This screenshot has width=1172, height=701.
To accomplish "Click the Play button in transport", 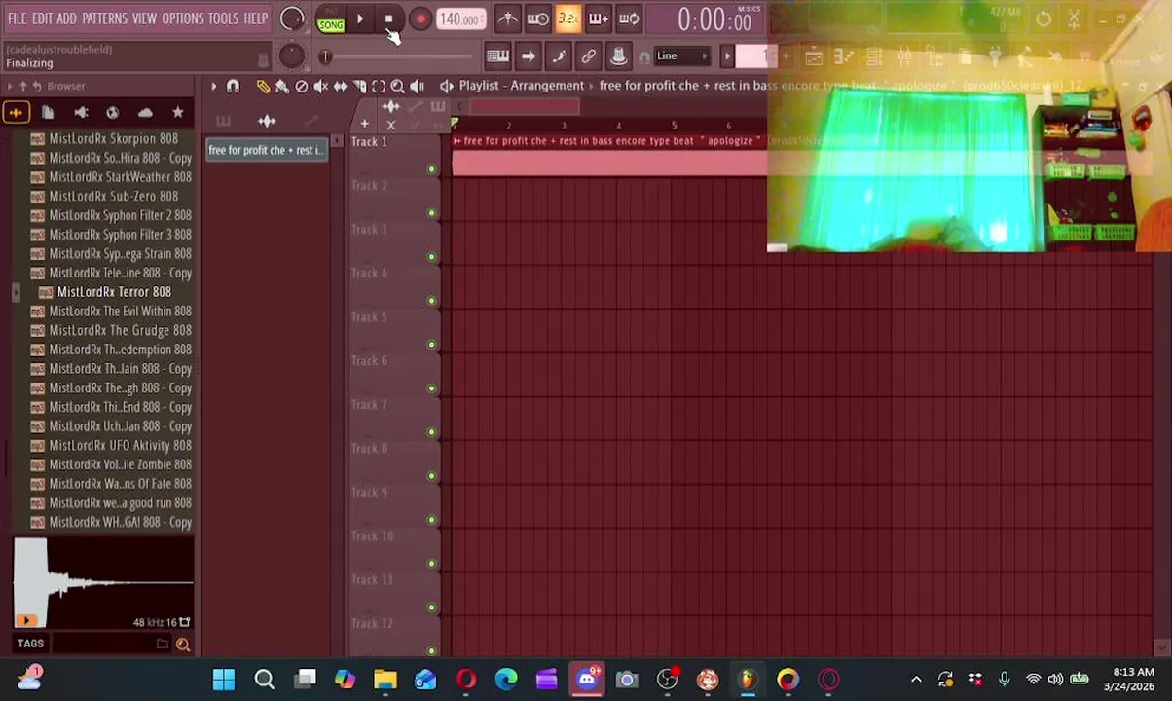I will [360, 18].
